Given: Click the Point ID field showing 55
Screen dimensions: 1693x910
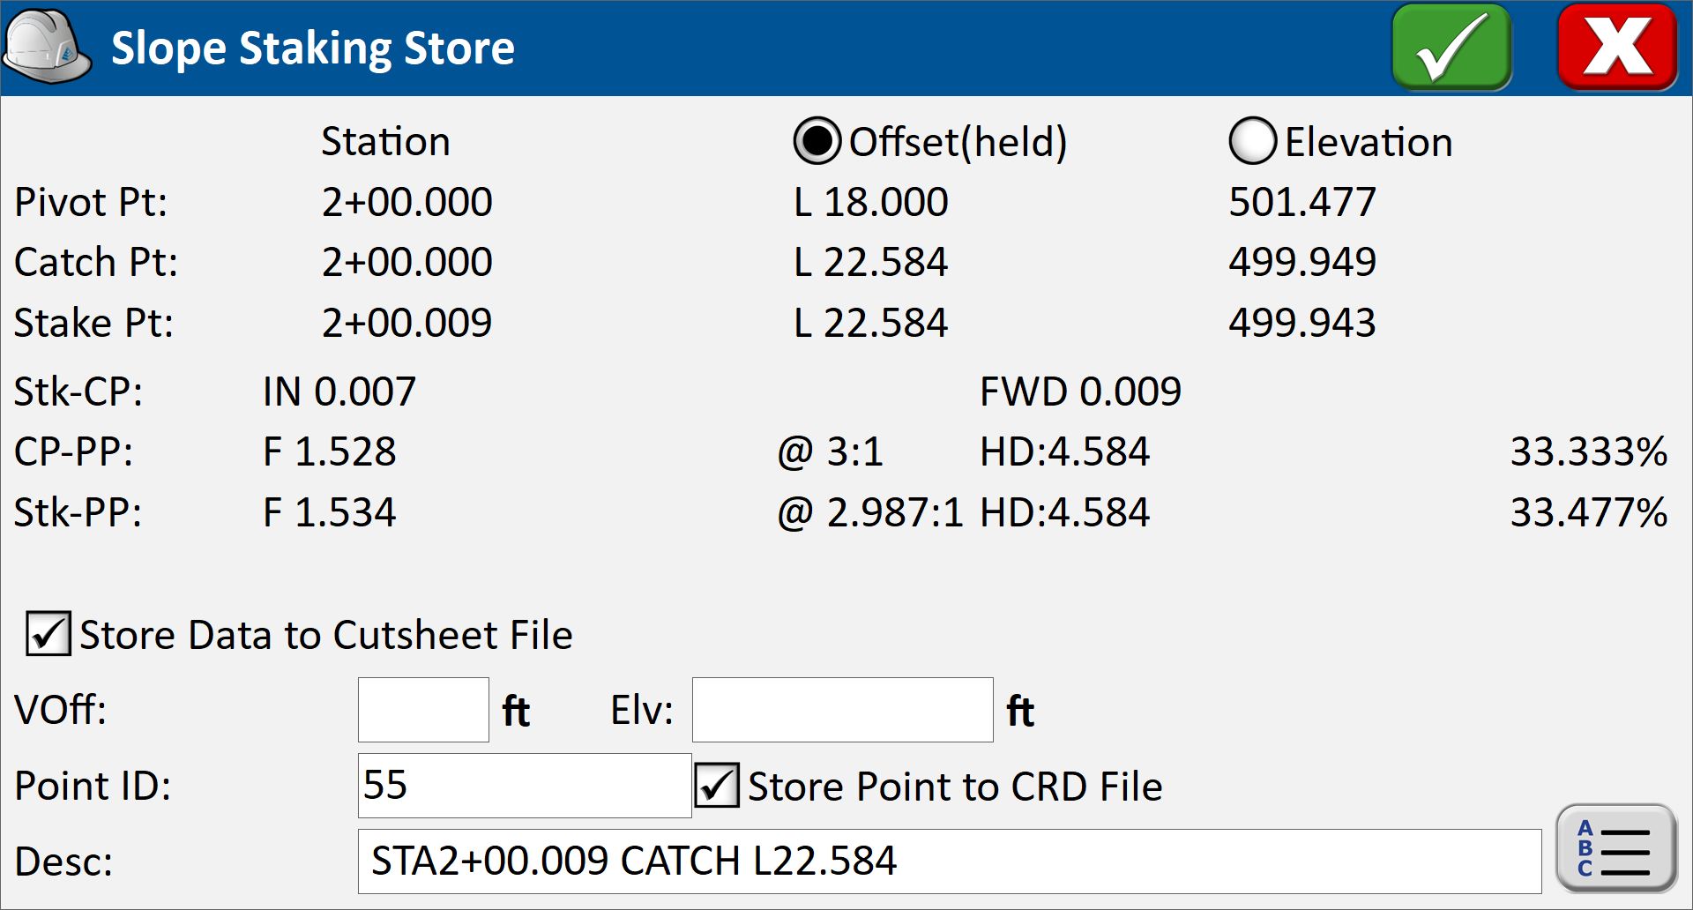Looking at the screenshot, I should coord(525,786).
